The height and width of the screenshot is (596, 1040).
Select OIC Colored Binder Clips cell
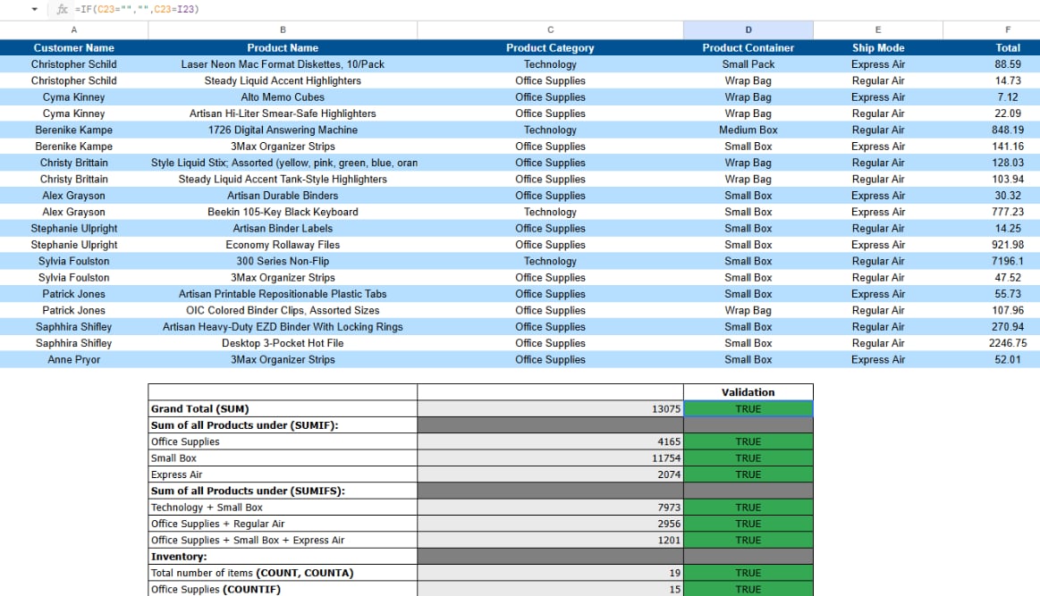tap(283, 310)
